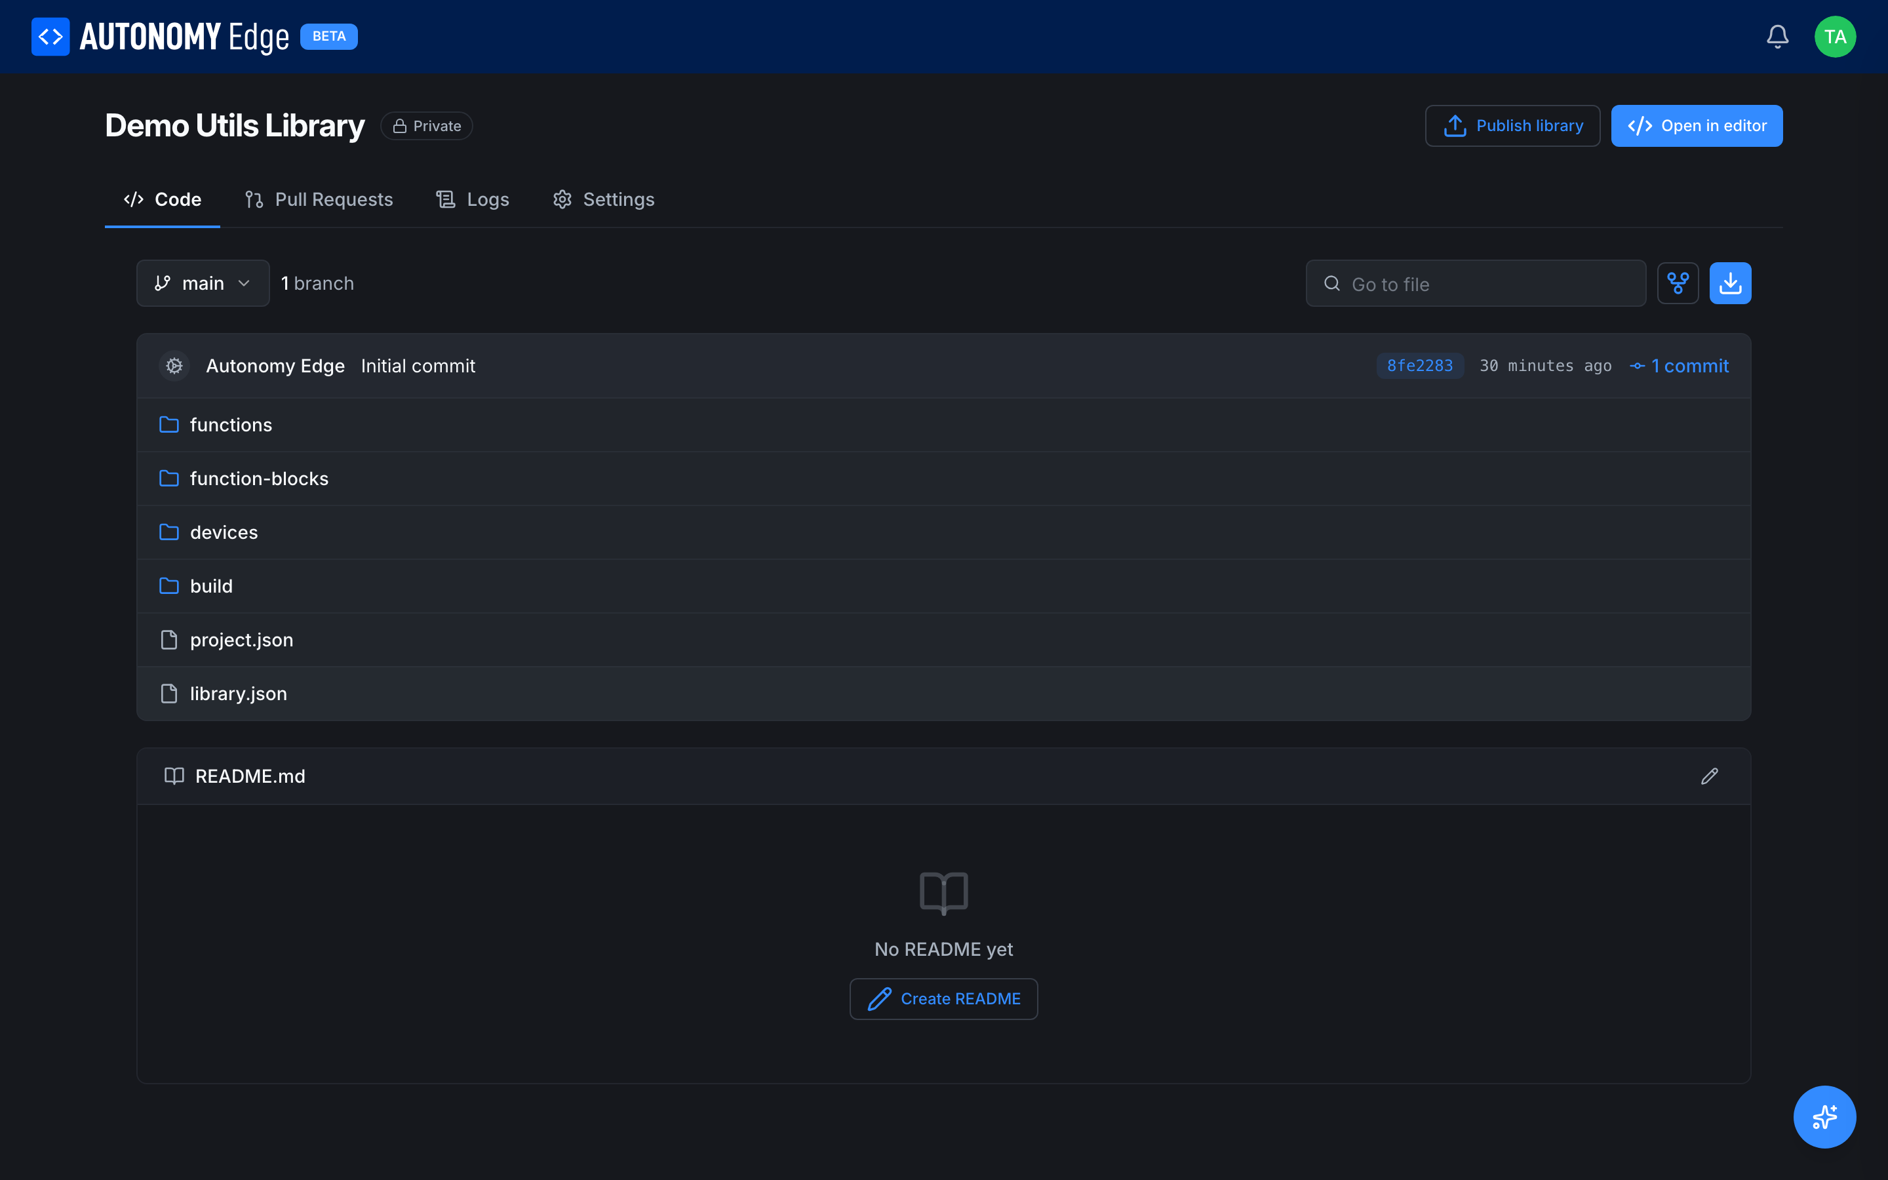Open the TA user avatar menu
Image resolution: width=1888 pixels, height=1180 pixels.
1835,37
